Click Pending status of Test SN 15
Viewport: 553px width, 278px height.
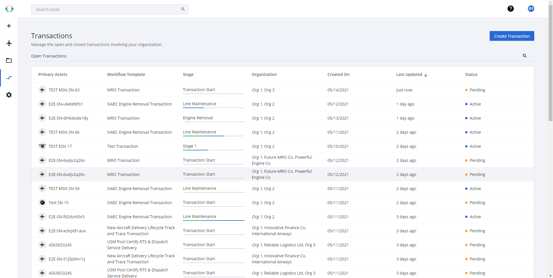pos(475,203)
